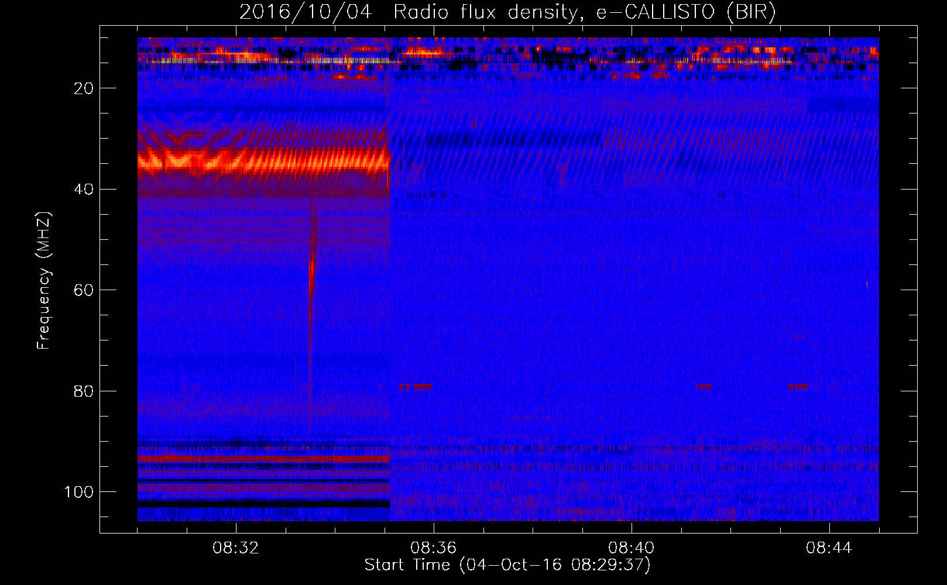This screenshot has width=947, height=585.
Task: Click the plot title 'Radio flux density, e-CALLISTO (BIR)'
Action: (584, 12)
